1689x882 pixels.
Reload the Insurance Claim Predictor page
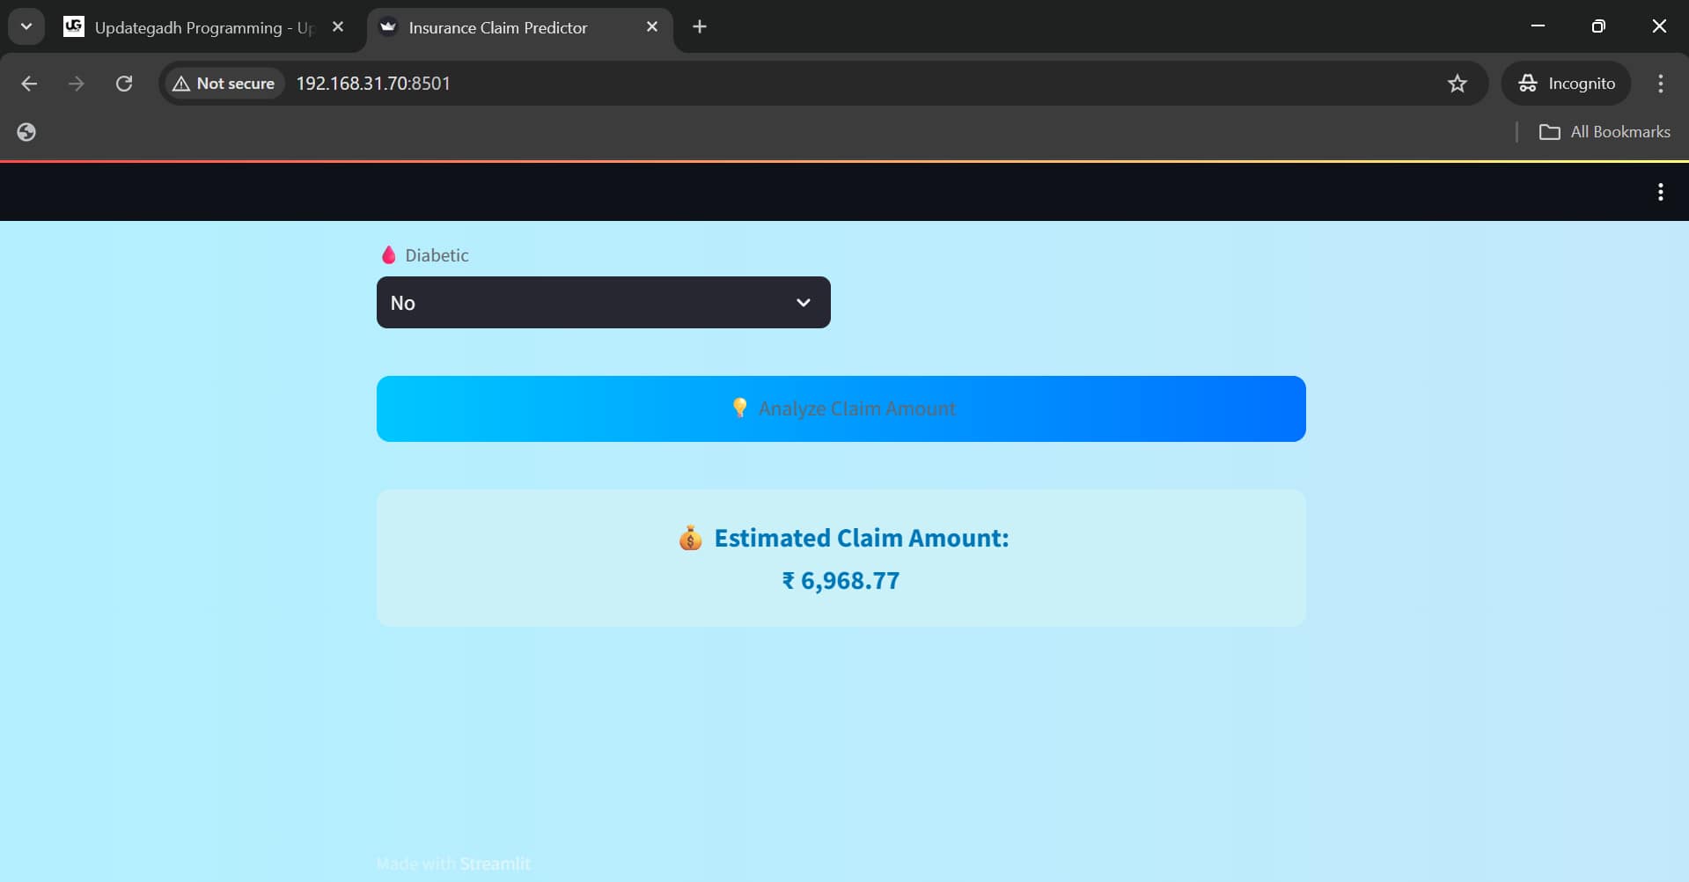pos(124,83)
